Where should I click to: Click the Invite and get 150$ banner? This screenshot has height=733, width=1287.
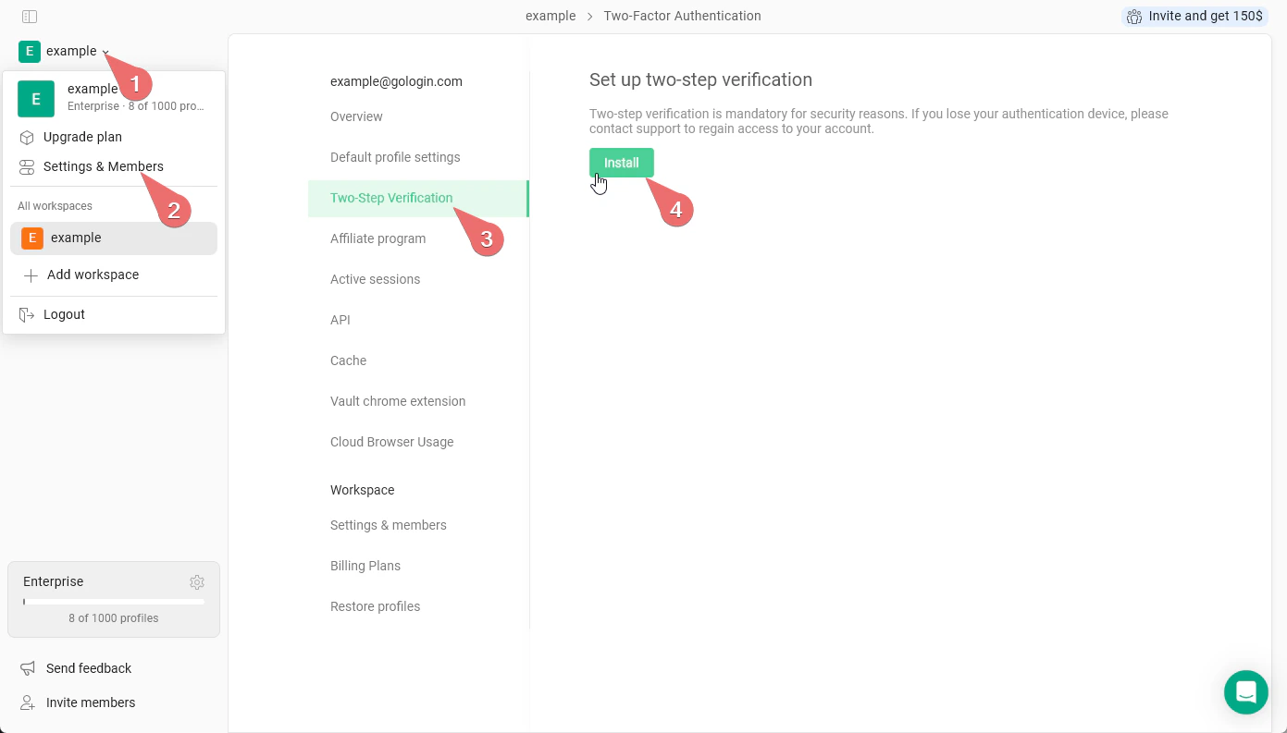1194,16
